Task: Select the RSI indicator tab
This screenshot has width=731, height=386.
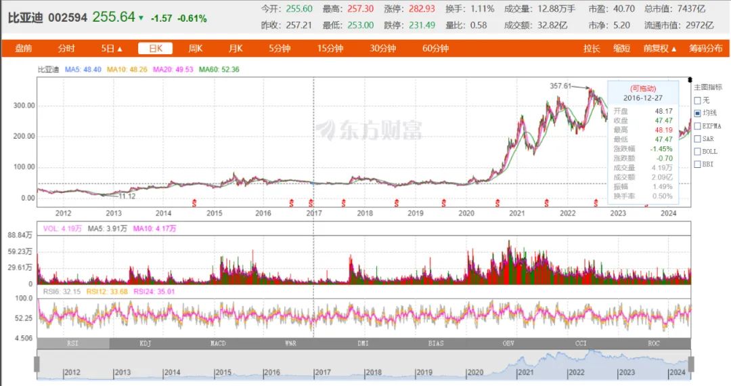Action: click(73, 343)
